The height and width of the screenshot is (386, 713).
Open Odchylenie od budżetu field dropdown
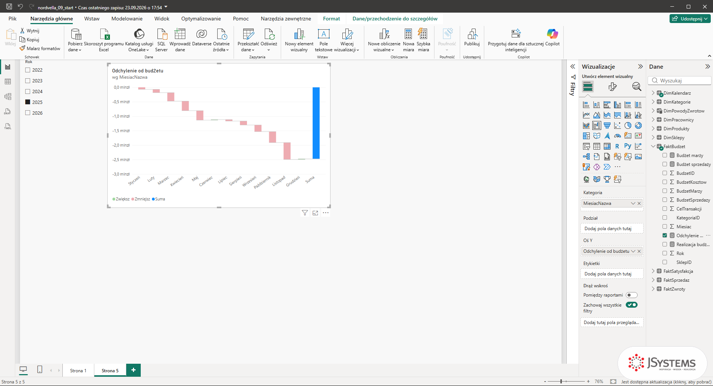pos(633,251)
